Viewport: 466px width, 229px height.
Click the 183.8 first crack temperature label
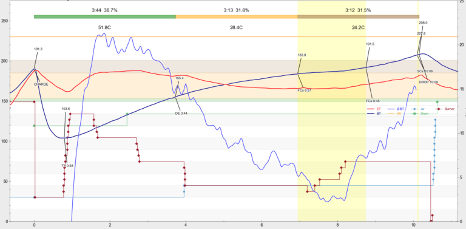[302, 55]
